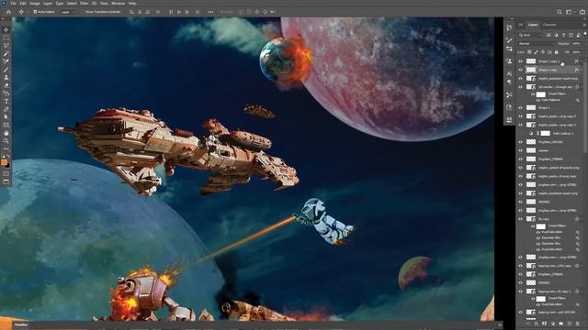Select the Path Selection arrow tool
This screenshot has height=330, width=588.
[6, 117]
